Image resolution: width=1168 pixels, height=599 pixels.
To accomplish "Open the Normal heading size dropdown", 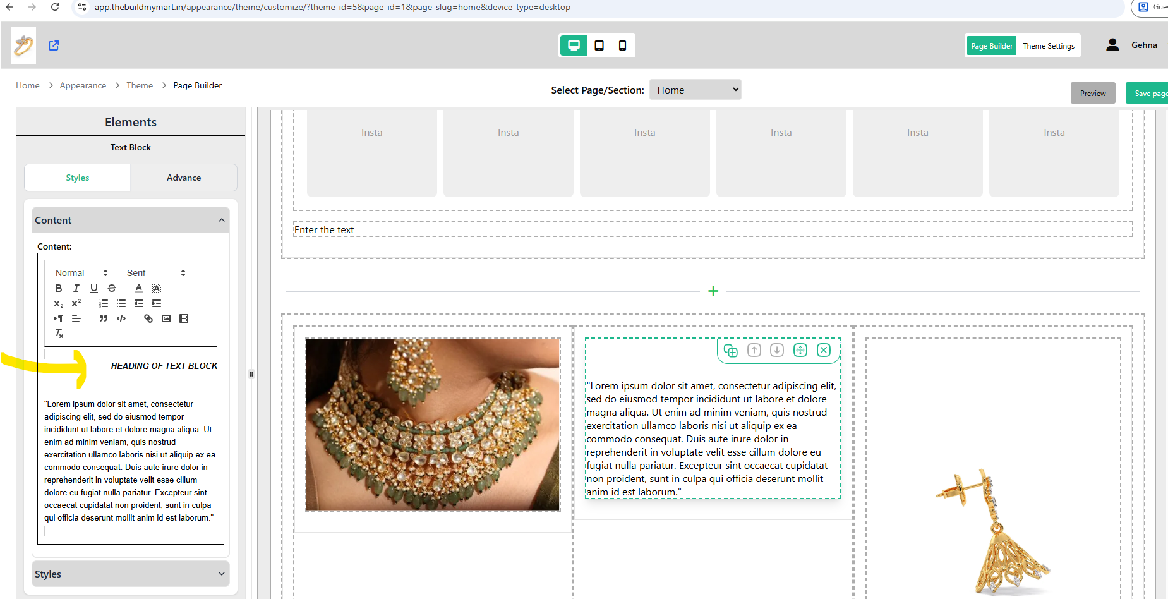I will coord(81,273).
